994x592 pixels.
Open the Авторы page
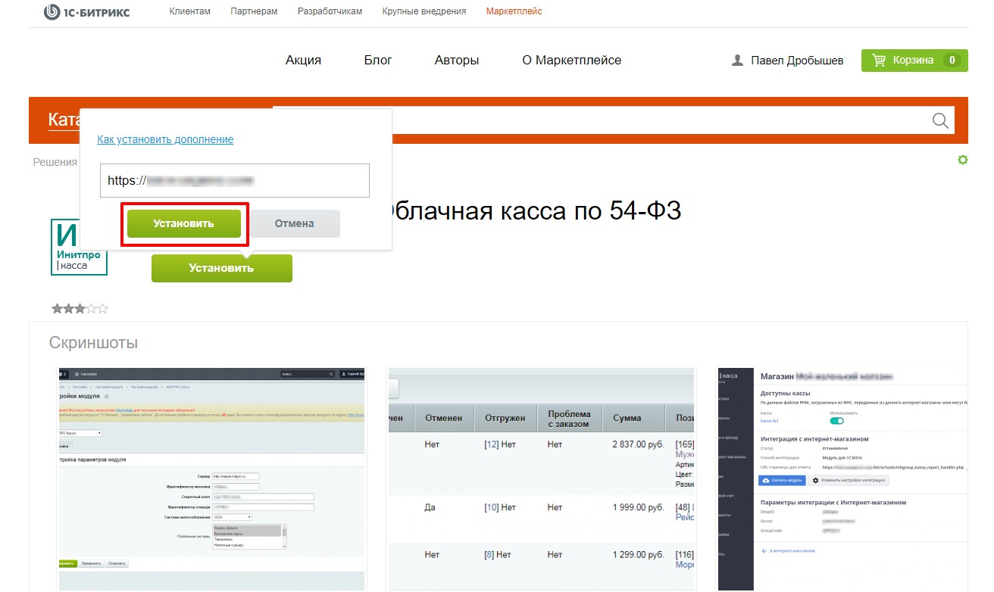coord(457,60)
